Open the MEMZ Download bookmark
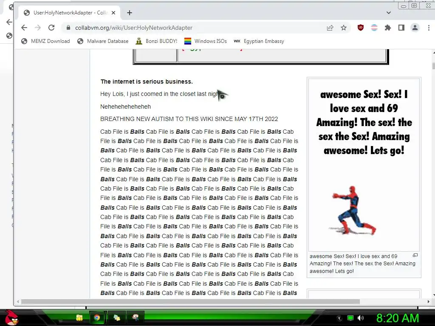Viewport: 435px width, 326px height. pos(45,41)
